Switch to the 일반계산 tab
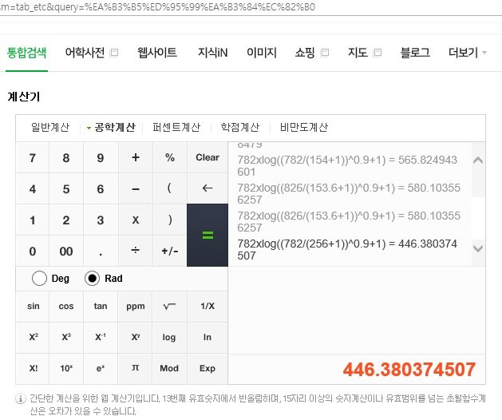The width and height of the screenshot is (502, 420). (50, 128)
